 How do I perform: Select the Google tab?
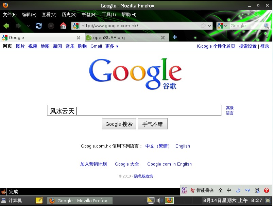(x=42, y=37)
